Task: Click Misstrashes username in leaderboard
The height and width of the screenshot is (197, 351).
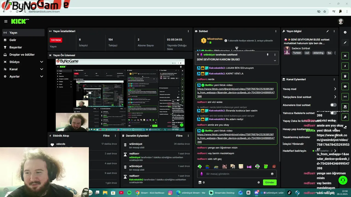Action: (215, 39)
